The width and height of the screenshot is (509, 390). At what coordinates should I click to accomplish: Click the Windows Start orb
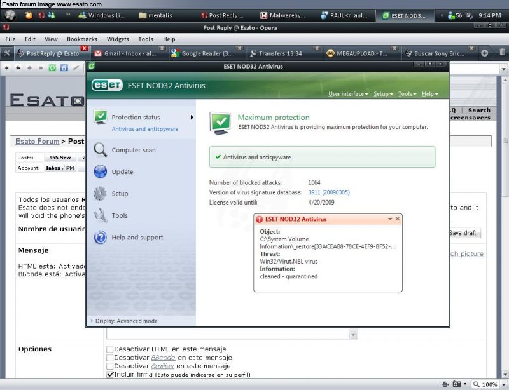coord(10,15)
